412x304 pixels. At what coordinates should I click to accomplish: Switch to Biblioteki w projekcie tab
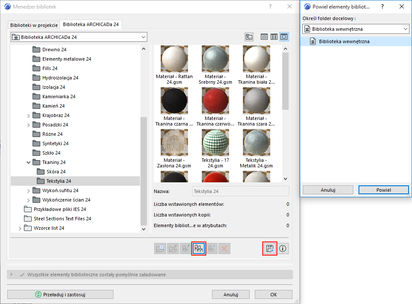coord(34,25)
